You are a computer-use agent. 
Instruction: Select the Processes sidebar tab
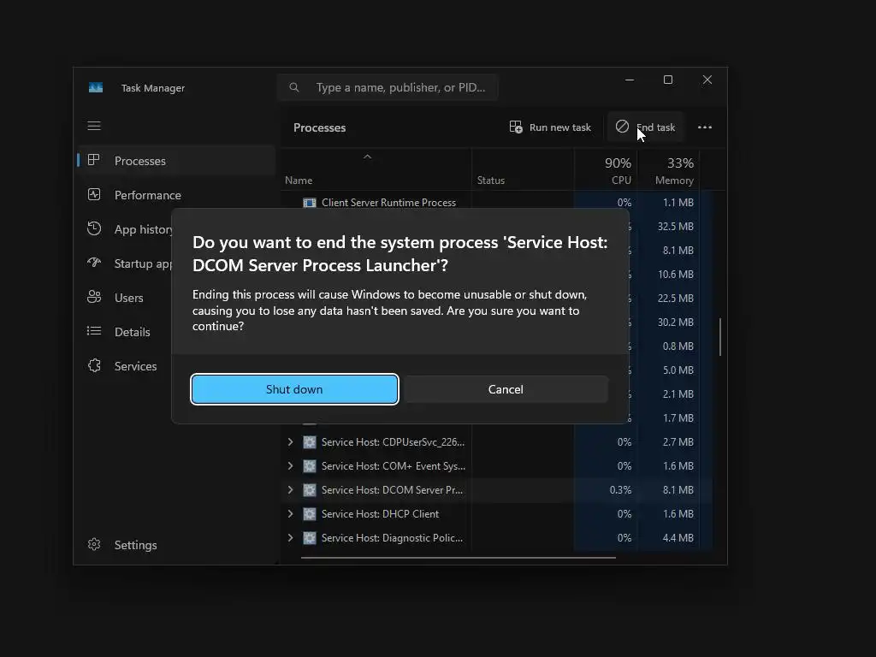(x=176, y=161)
